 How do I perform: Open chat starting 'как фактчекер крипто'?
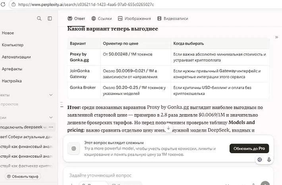point(26,166)
